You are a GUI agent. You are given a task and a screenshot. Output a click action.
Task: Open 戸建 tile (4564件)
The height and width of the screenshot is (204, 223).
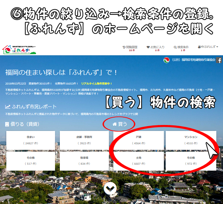tap(139, 140)
